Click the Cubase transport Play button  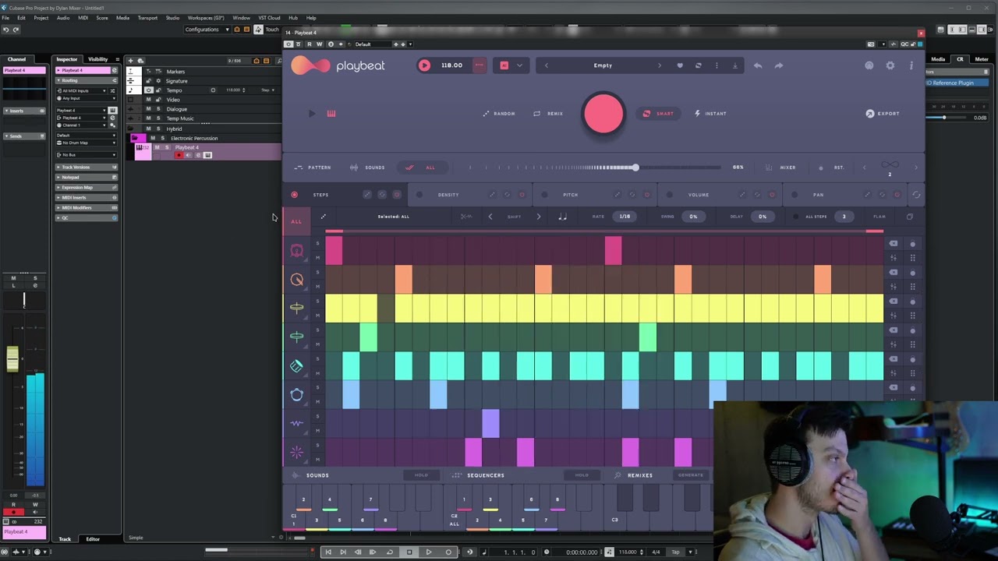428,552
